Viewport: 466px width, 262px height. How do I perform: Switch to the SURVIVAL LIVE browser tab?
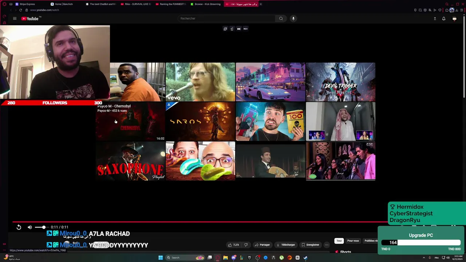[135, 4]
